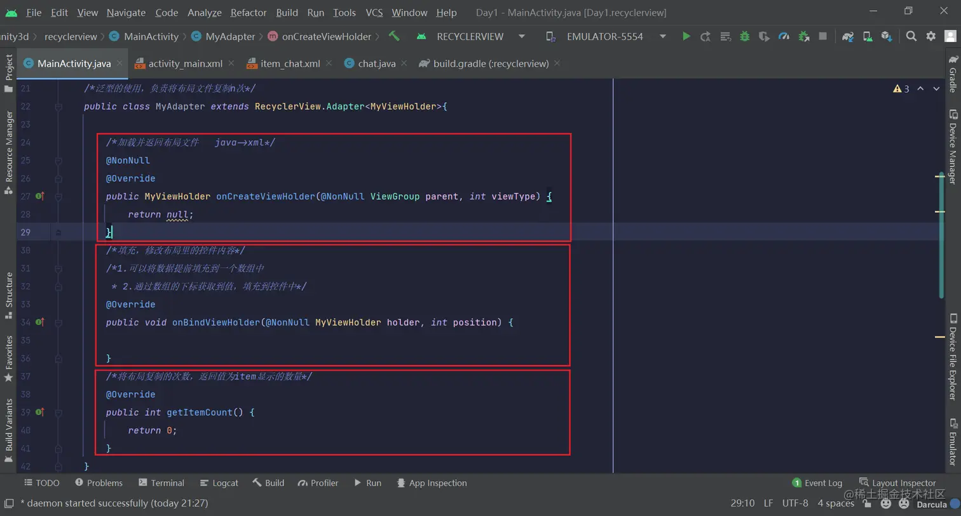Image resolution: width=961 pixels, height=516 pixels.
Task: Open the Build Variants tool window
Action: (x=8, y=430)
